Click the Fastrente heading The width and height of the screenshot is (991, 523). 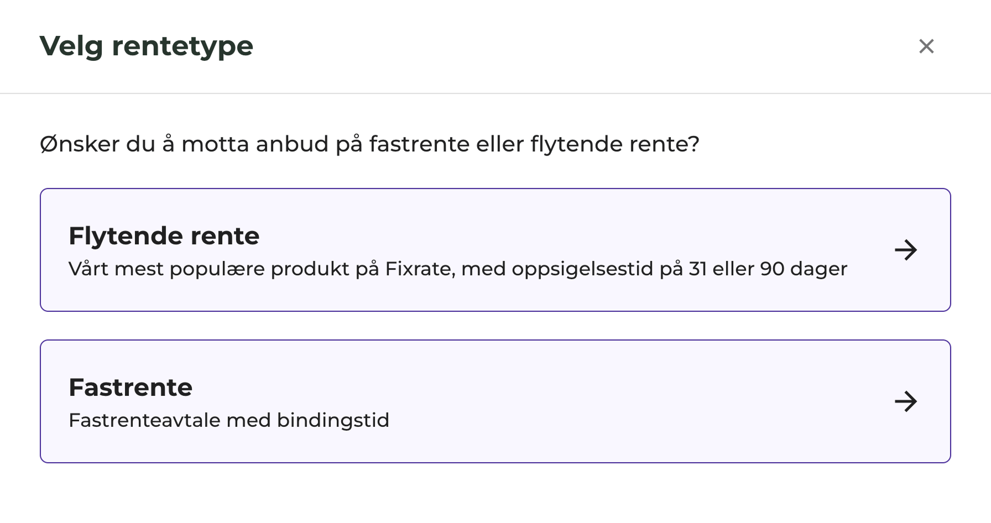(131, 387)
